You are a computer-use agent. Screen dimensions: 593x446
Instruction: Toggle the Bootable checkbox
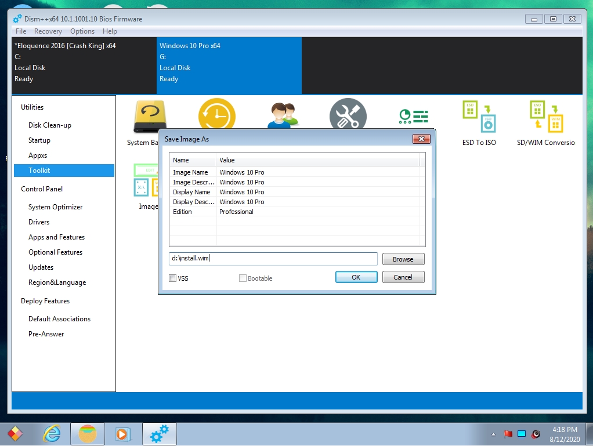click(243, 278)
